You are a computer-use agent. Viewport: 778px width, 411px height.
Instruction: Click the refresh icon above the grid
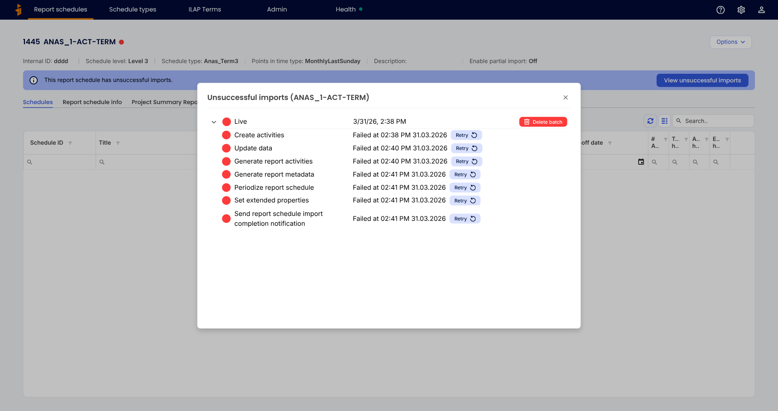click(651, 121)
